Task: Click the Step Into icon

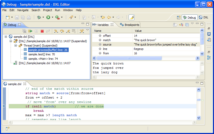Action: (56, 31)
